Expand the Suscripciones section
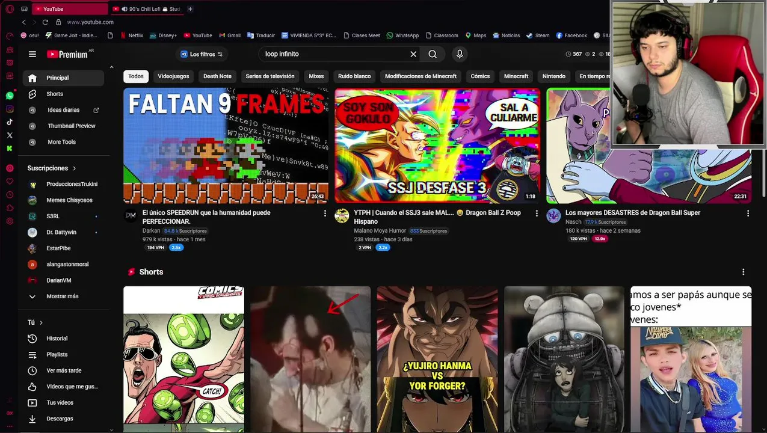 click(52, 168)
